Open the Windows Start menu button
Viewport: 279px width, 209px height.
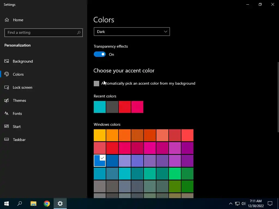[7, 204]
